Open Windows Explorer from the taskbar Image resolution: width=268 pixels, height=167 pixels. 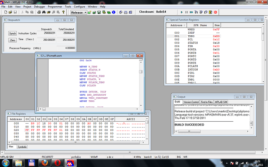coord(19,163)
